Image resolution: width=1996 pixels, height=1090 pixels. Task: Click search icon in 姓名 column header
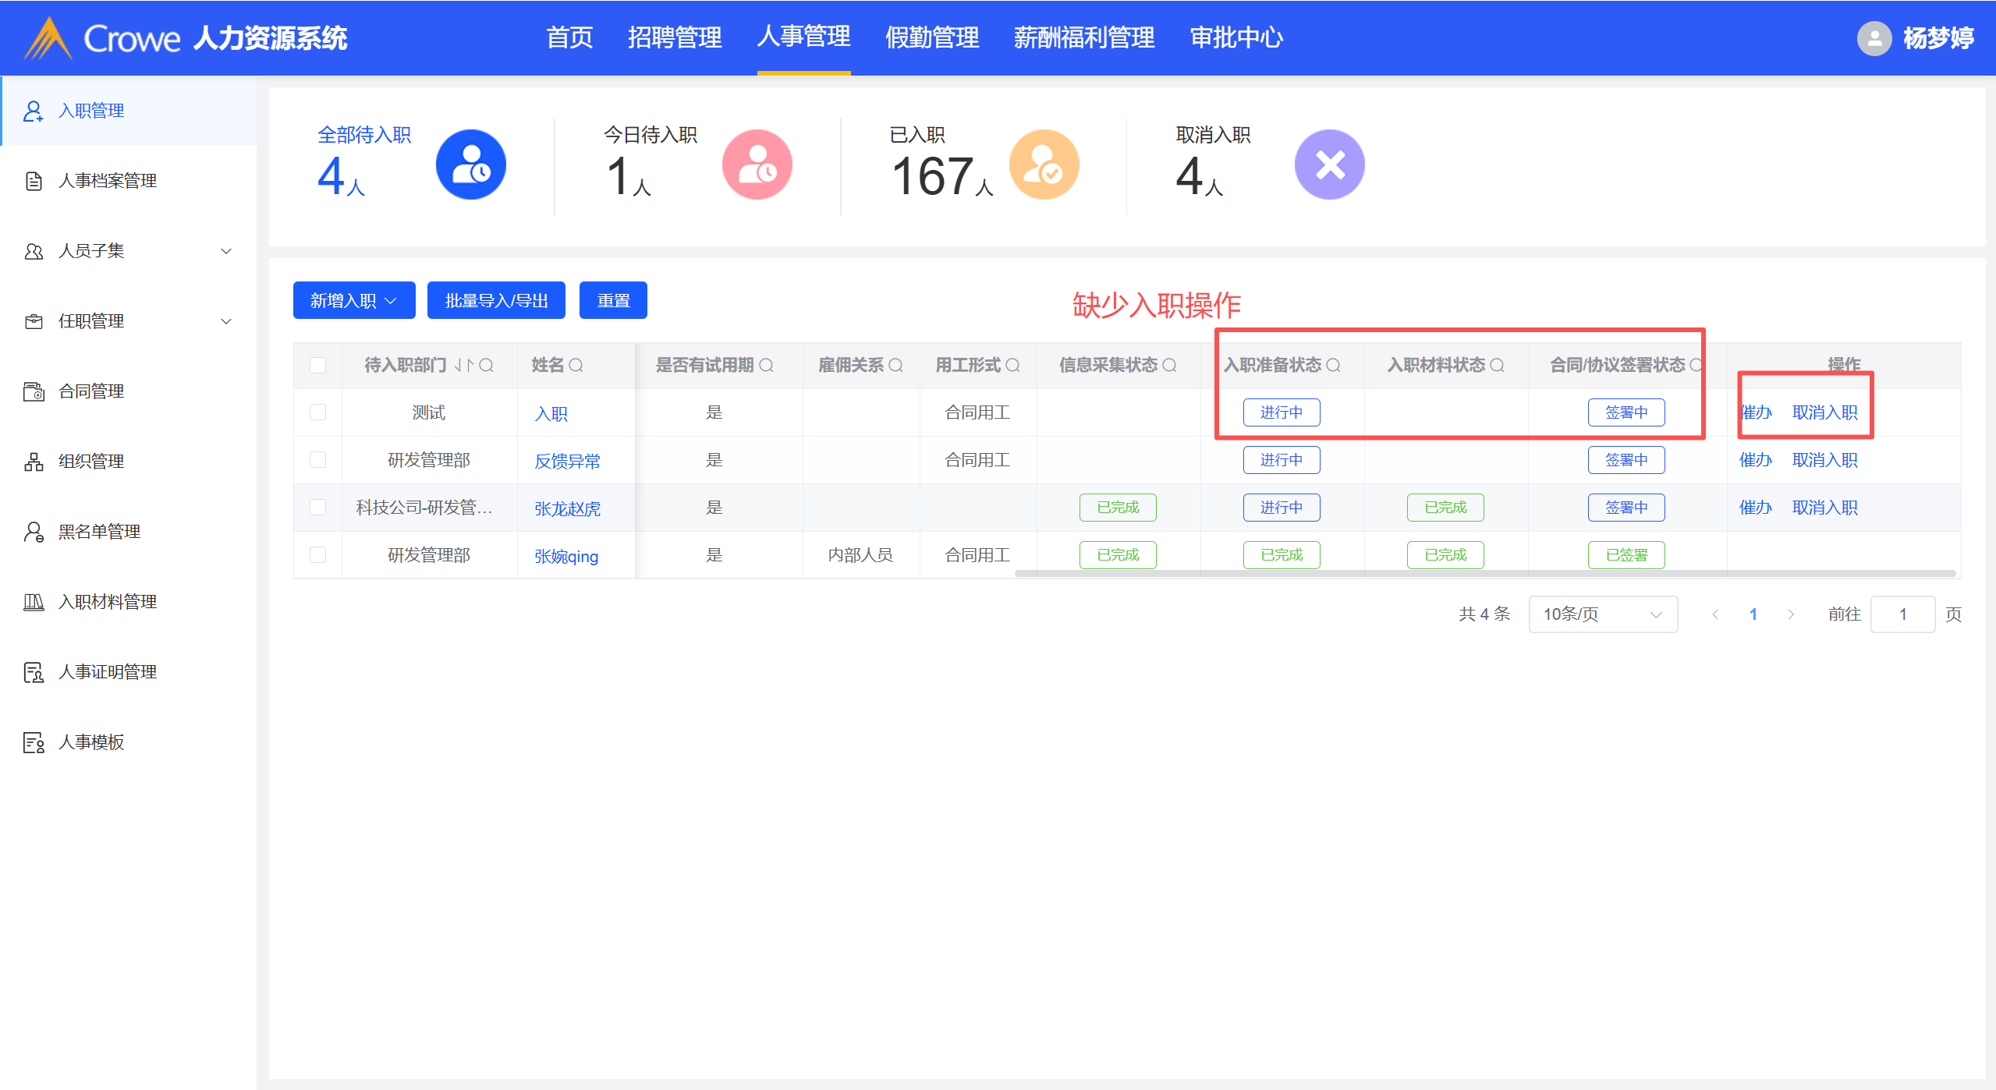pyautogui.click(x=576, y=365)
